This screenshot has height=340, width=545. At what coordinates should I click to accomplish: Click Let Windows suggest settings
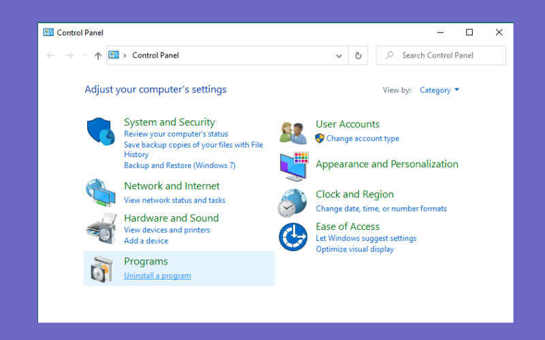[x=366, y=239]
